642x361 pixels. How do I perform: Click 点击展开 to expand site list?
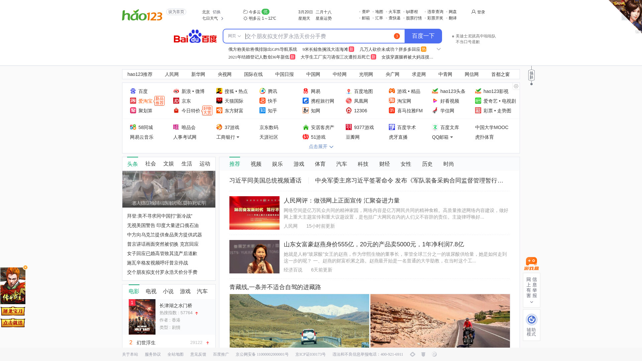[x=321, y=146]
